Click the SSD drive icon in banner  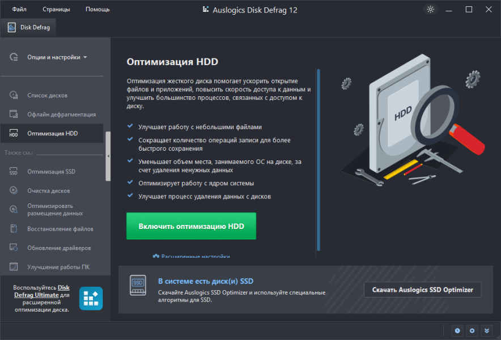[138, 285]
